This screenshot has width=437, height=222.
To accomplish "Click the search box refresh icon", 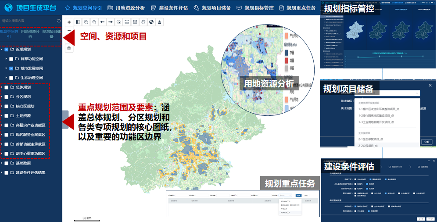I will pos(59,21).
